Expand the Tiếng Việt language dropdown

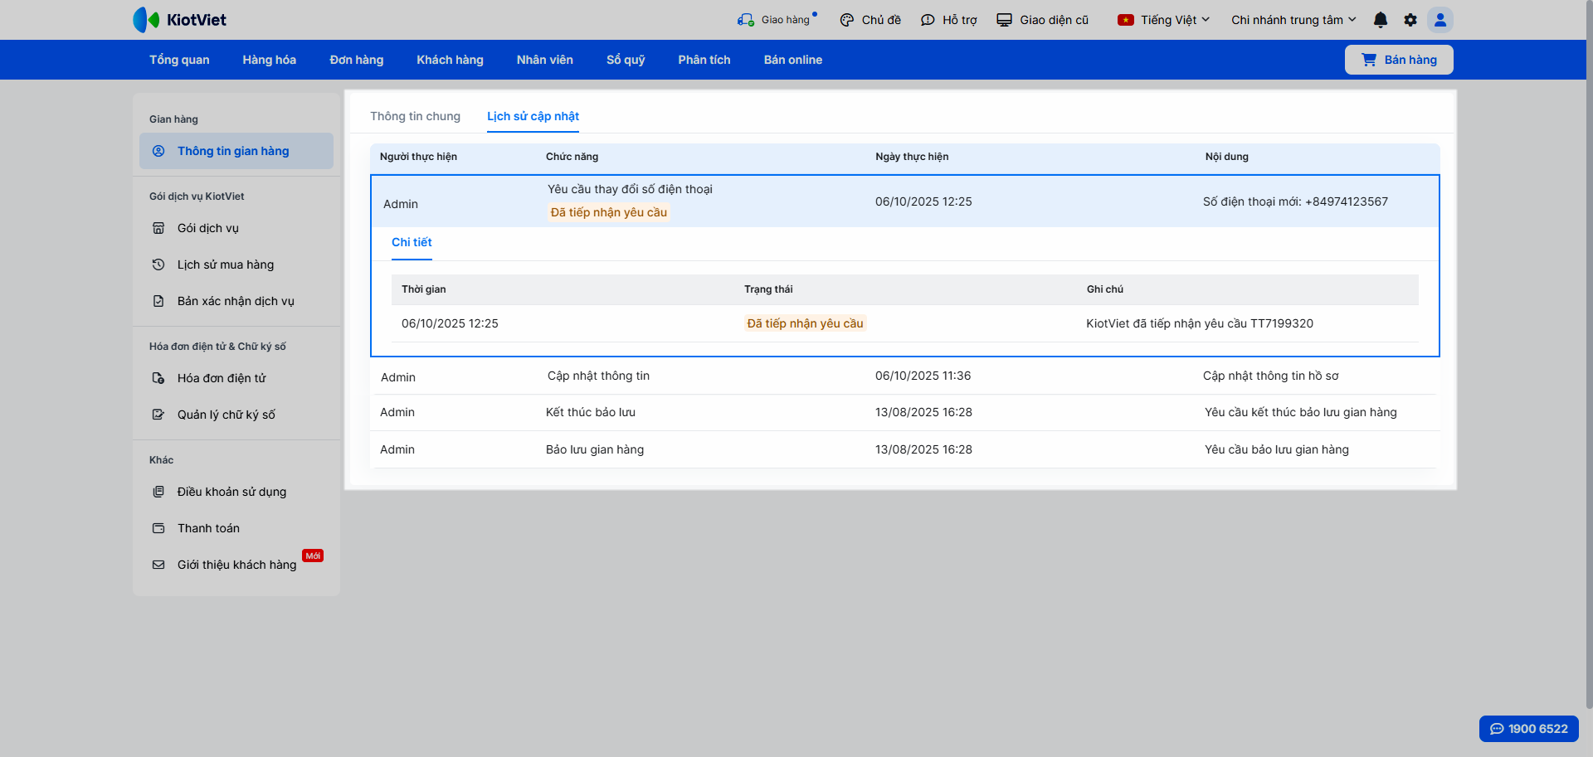[1164, 20]
